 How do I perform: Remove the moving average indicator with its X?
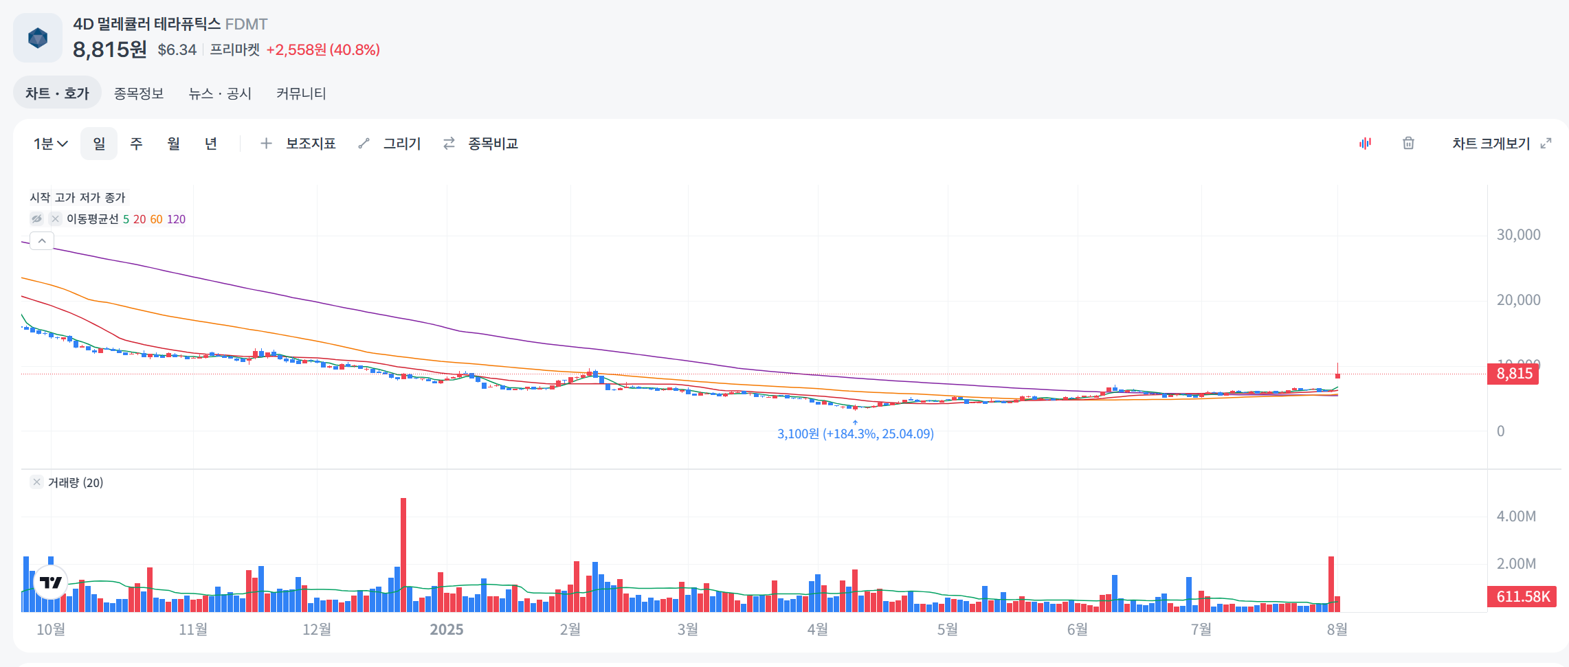pos(56,218)
